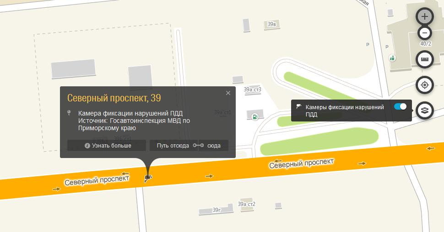
Task: Click Камеры фиксации нарушений ПДД layer label
Action: (345, 111)
